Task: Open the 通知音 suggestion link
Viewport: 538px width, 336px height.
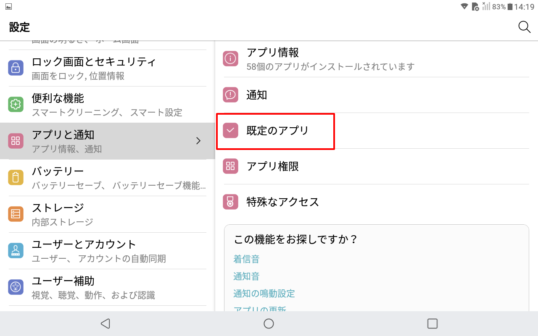Action: 246,276
